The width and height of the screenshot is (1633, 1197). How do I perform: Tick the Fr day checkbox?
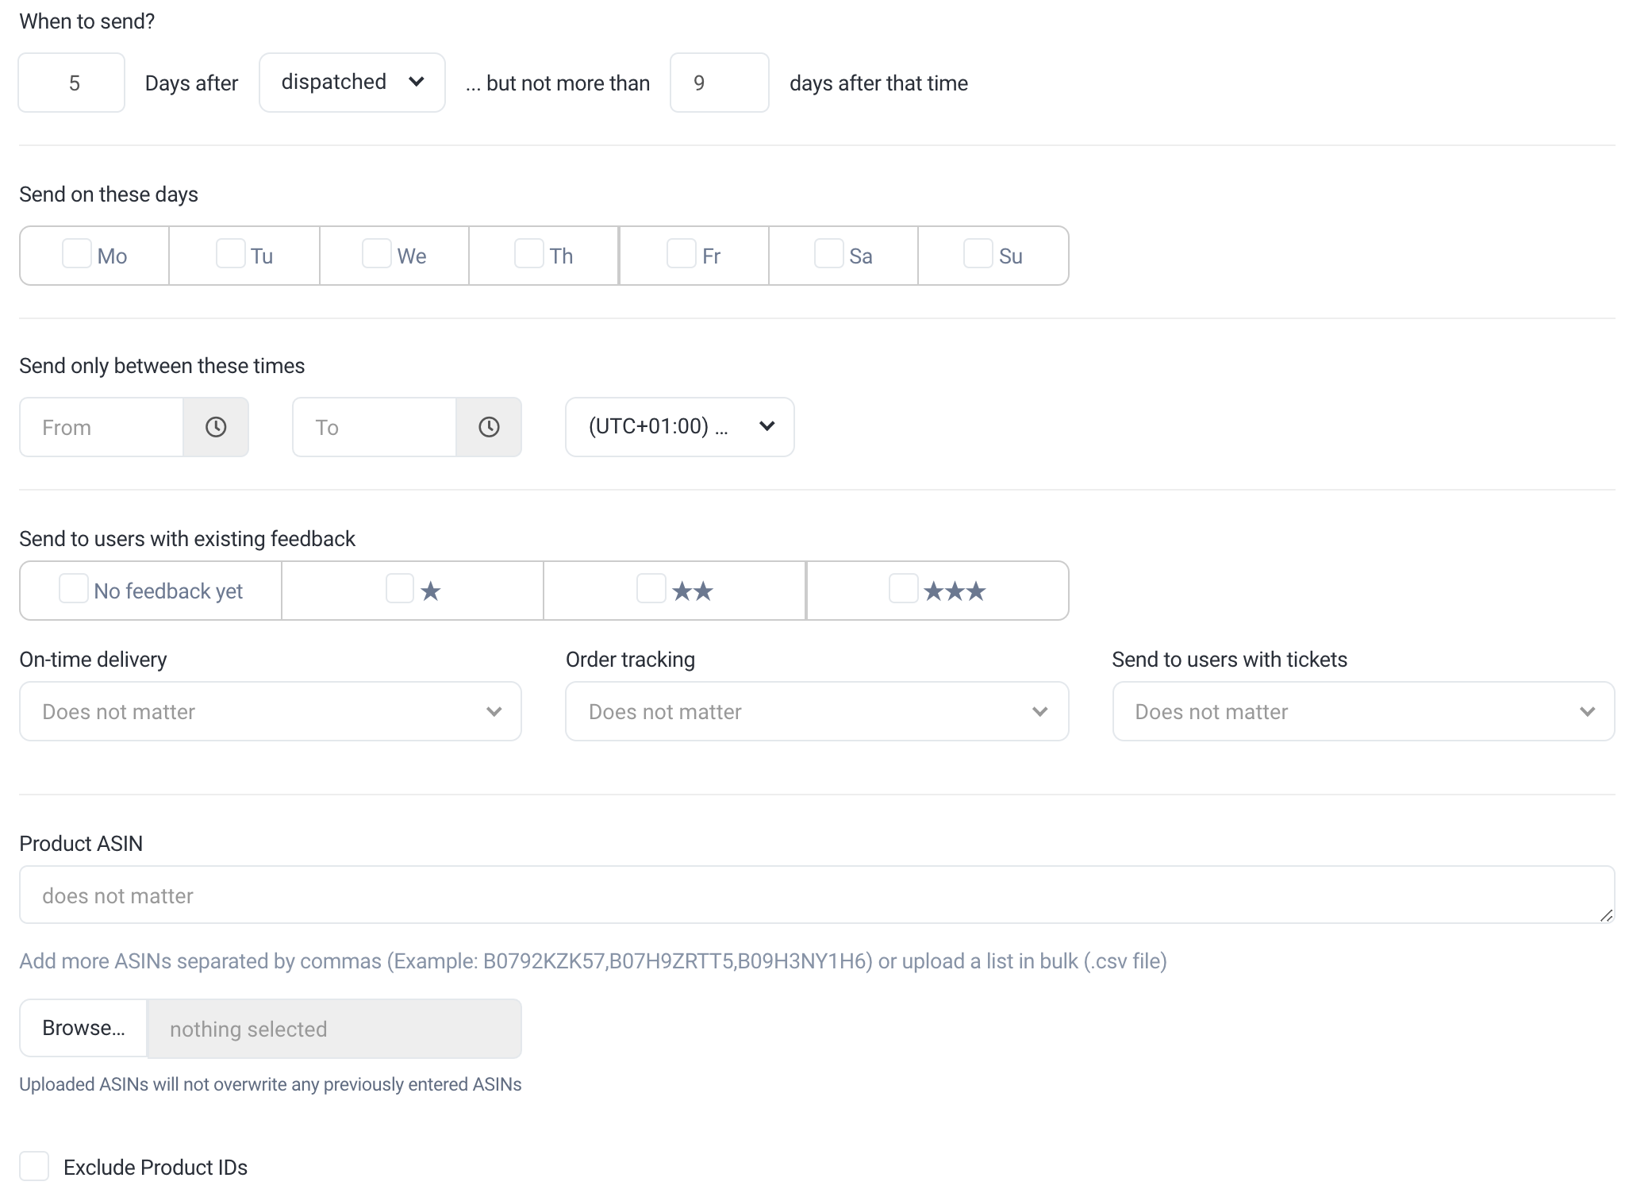[x=682, y=254]
